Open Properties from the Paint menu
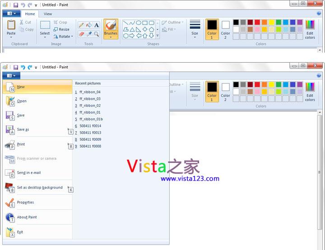This screenshot has height=250, width=325. click(x=25, y=203)
